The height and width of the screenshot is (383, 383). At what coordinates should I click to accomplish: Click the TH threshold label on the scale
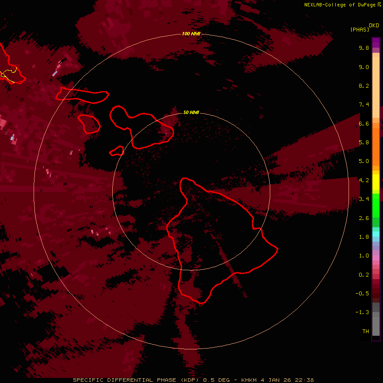[366, 331]
